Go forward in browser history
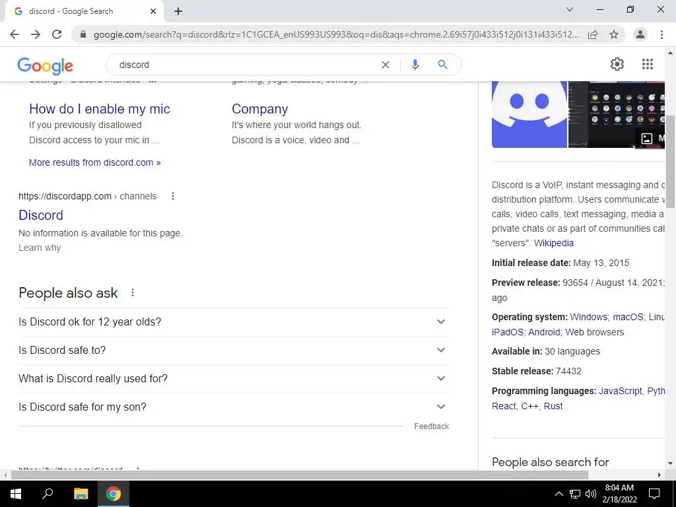676x507 pixels. [36, 34]
